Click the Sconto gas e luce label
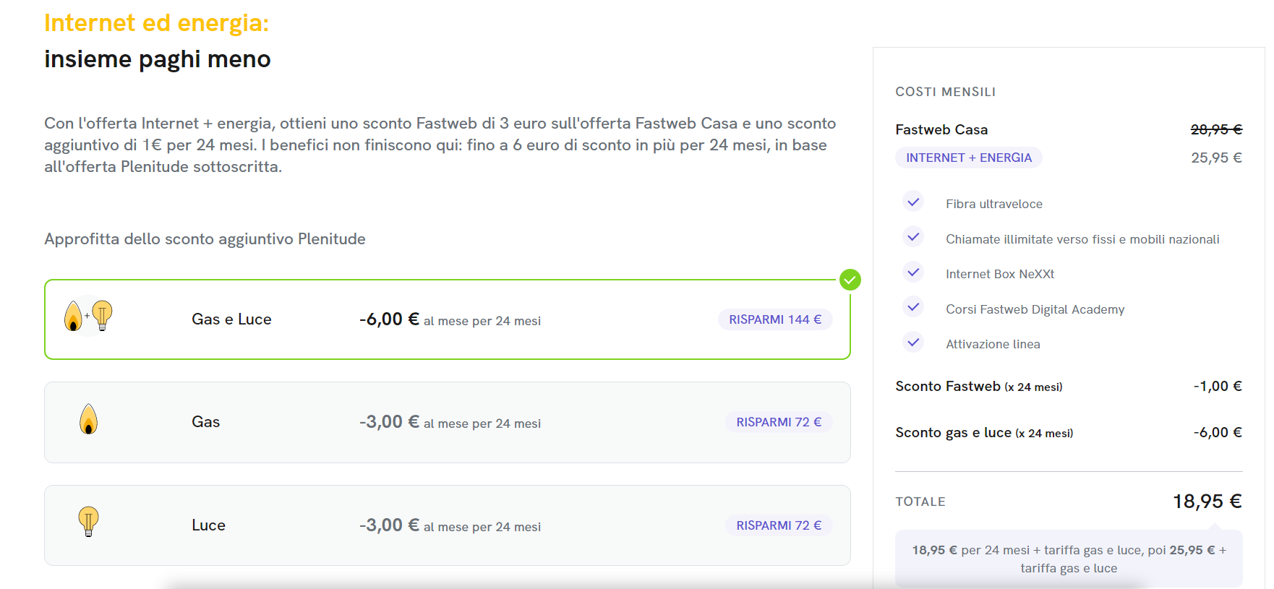 (x=984, y=433)
